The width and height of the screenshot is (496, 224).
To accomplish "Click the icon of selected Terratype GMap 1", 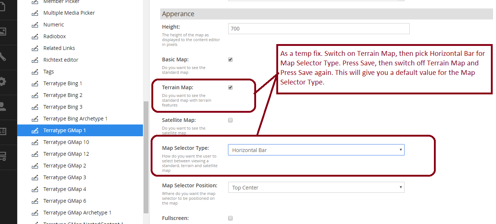I will coord(35,130).
